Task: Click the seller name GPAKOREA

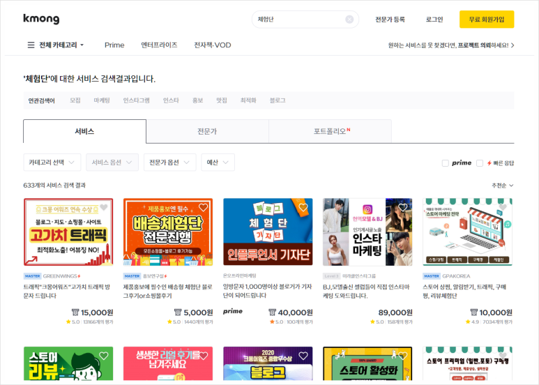Action: (456, 276)
